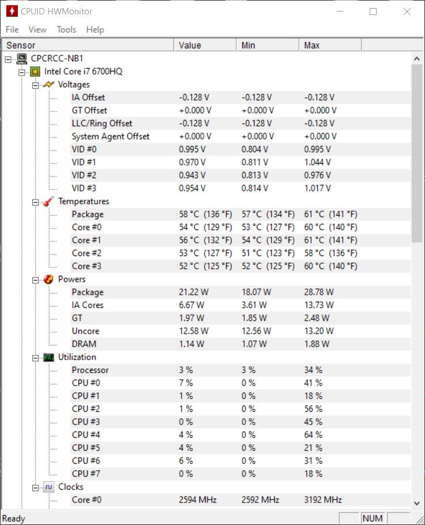Click the green graph icon beside Utilization

(x=49, y=357)
